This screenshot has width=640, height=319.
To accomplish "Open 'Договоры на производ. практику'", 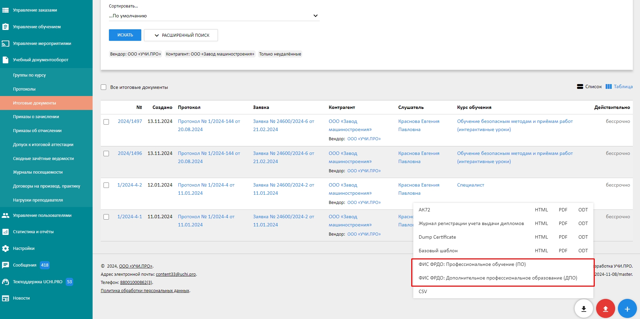I will 46,186.
